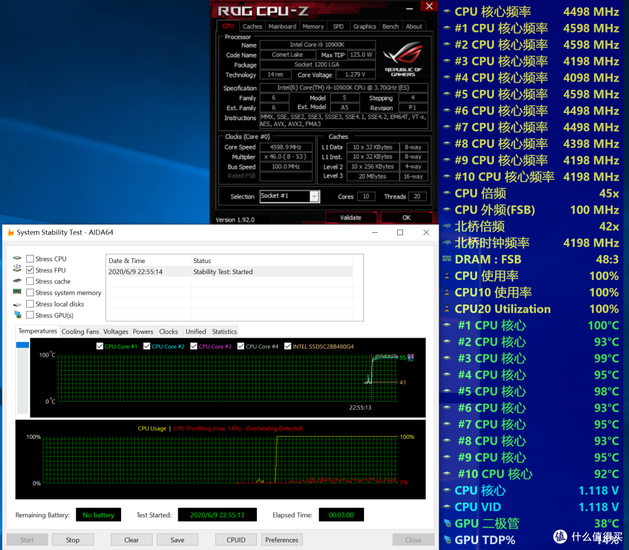Click the Stress CPU chip icon

tap(17, 258)
